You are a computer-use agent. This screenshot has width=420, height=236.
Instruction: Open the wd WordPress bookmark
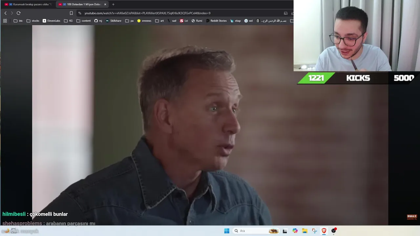point(248,21)
